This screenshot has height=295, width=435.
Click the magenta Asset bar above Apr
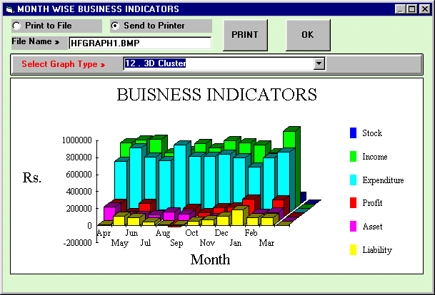point(109,213)
